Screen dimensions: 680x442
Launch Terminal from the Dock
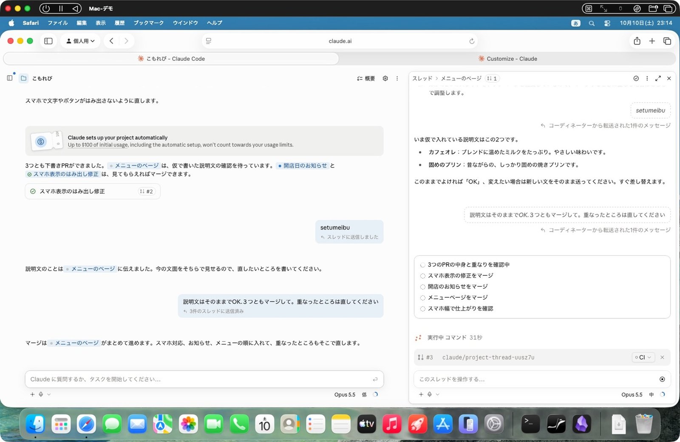tap(530, 424)
